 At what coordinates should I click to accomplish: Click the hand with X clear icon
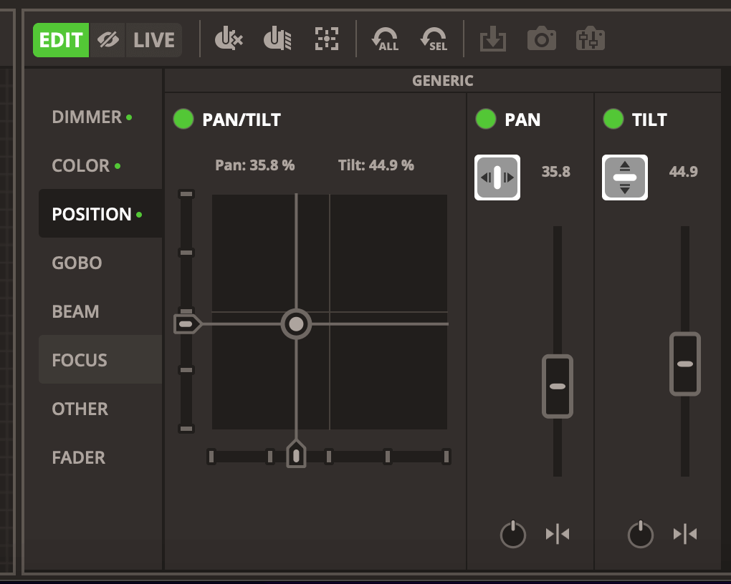pos(229,39)
